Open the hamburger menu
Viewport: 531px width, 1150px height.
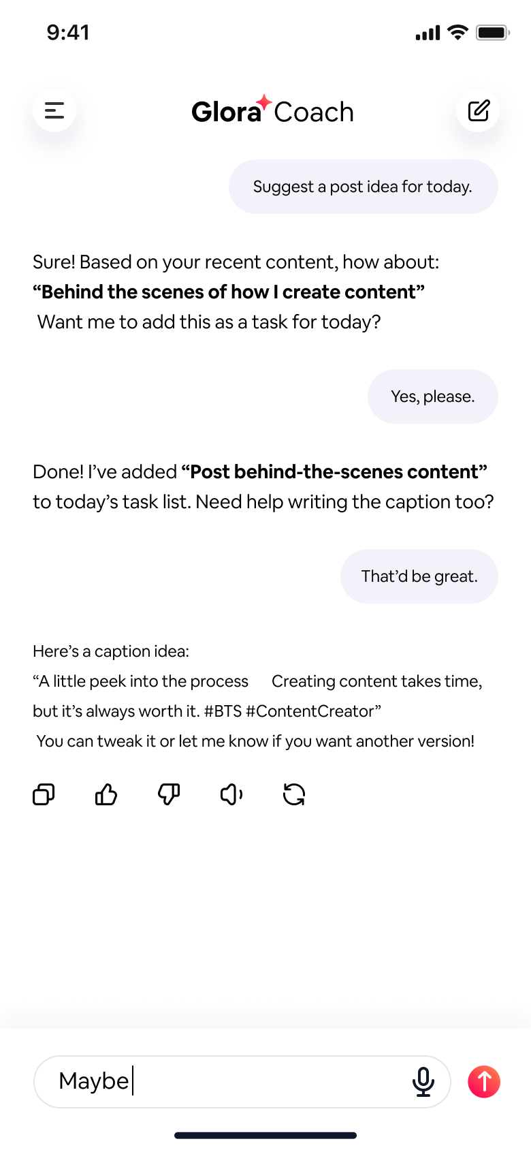click(x=54, y=110)
